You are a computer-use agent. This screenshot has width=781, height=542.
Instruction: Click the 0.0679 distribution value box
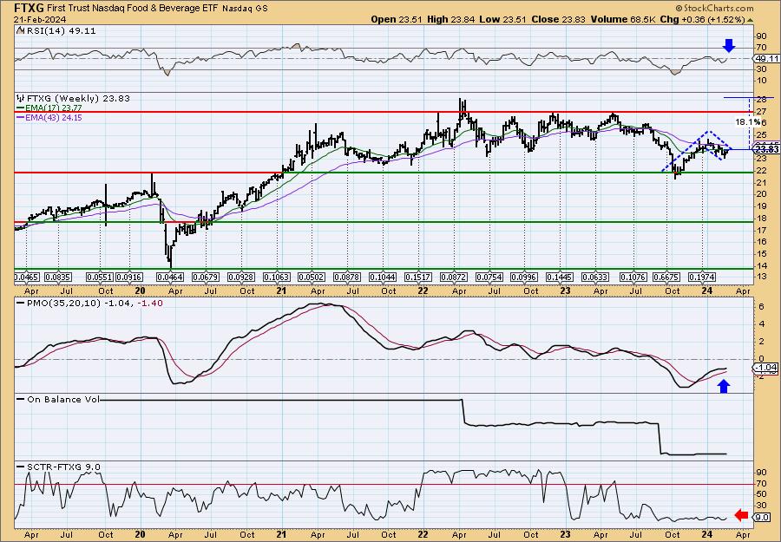click(x=206, y=277)
